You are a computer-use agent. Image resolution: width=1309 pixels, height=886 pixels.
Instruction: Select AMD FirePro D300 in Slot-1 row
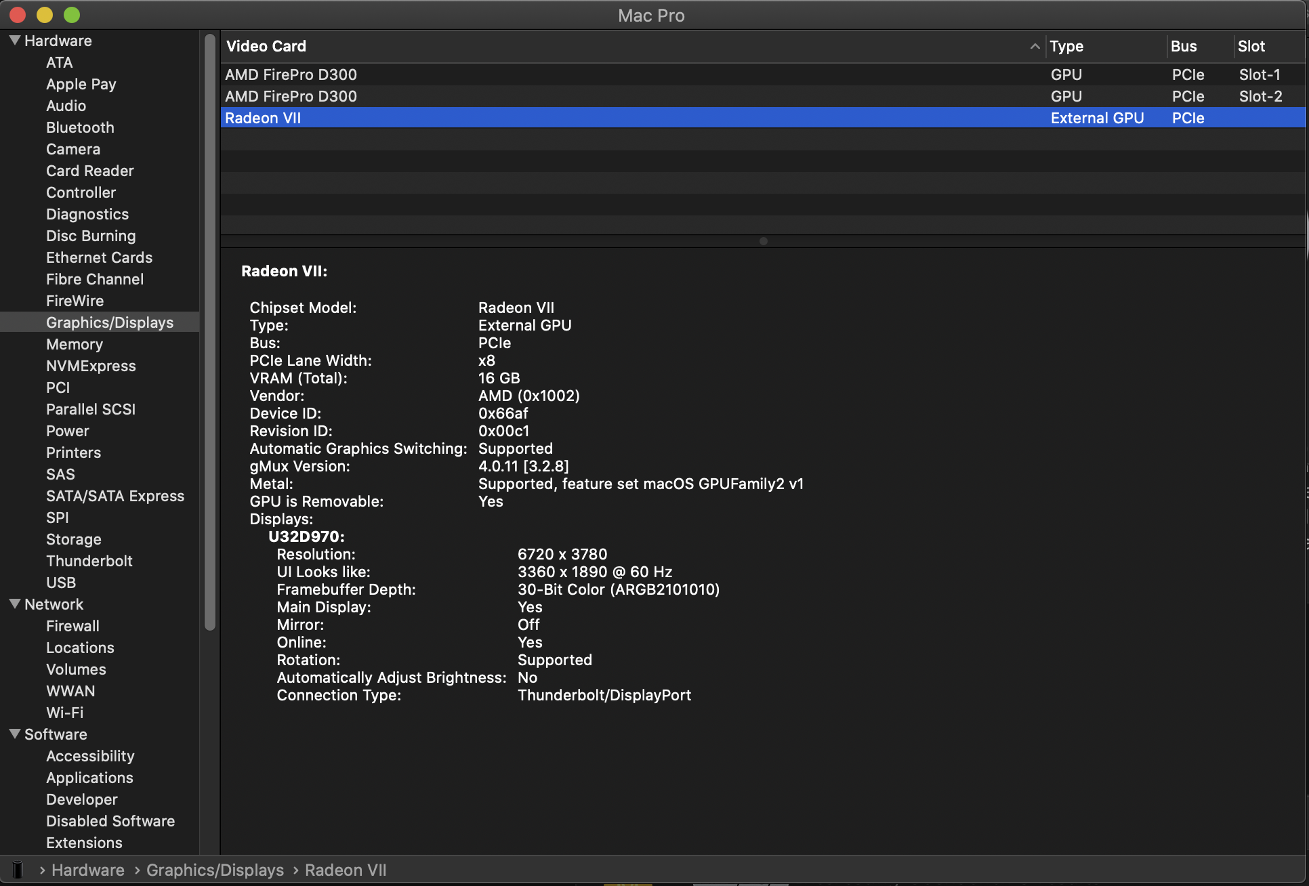tap(763, 75)
